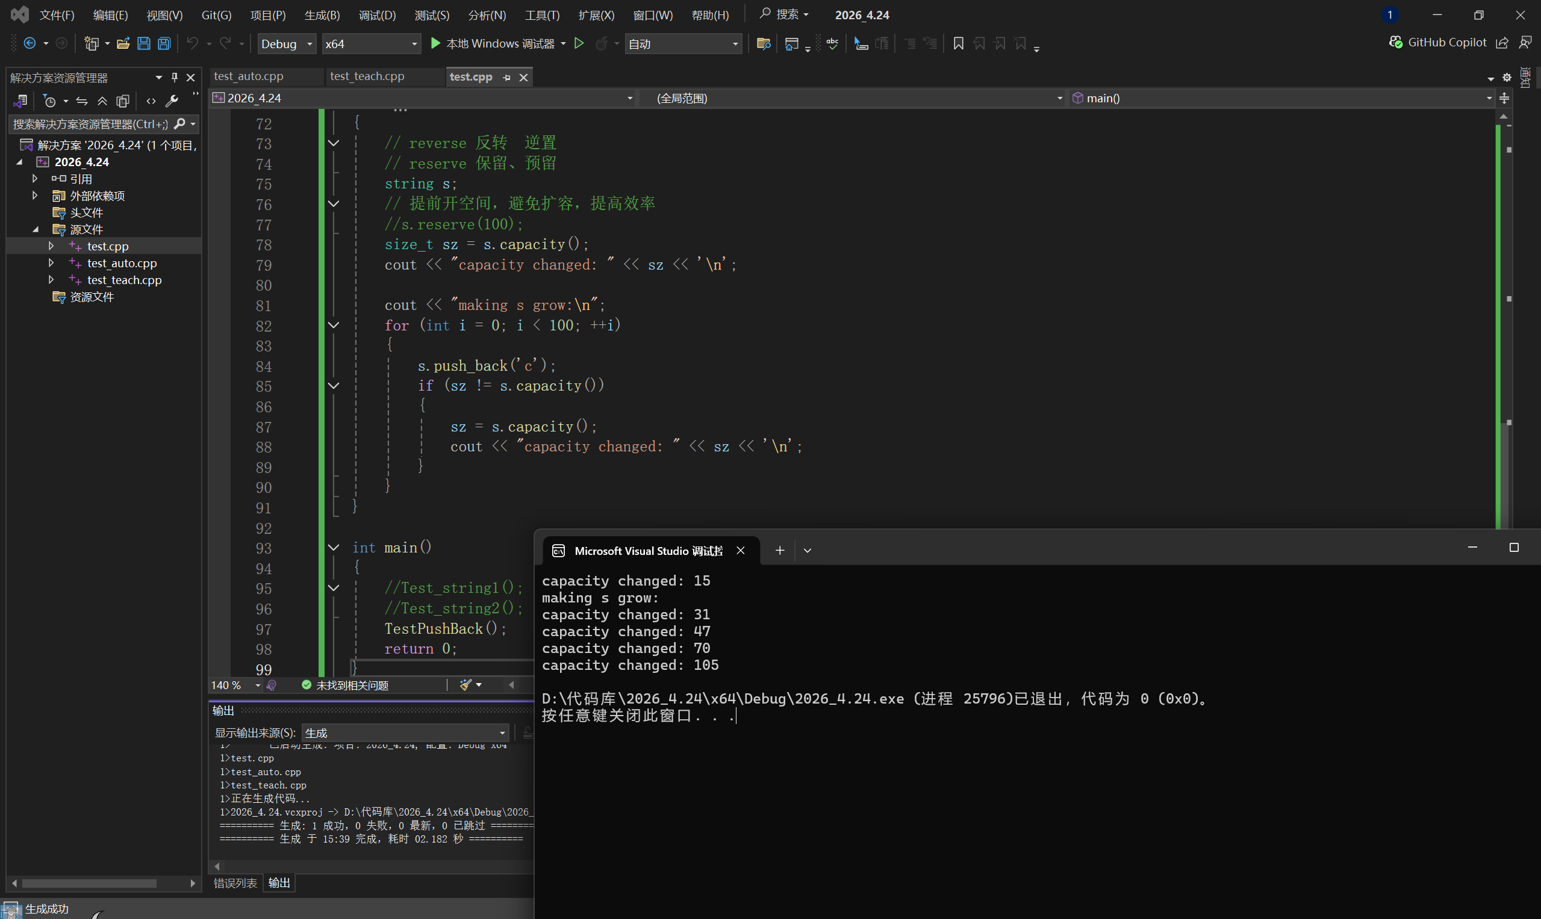Click the GitHub Copilot icon

coord(1395,42)
